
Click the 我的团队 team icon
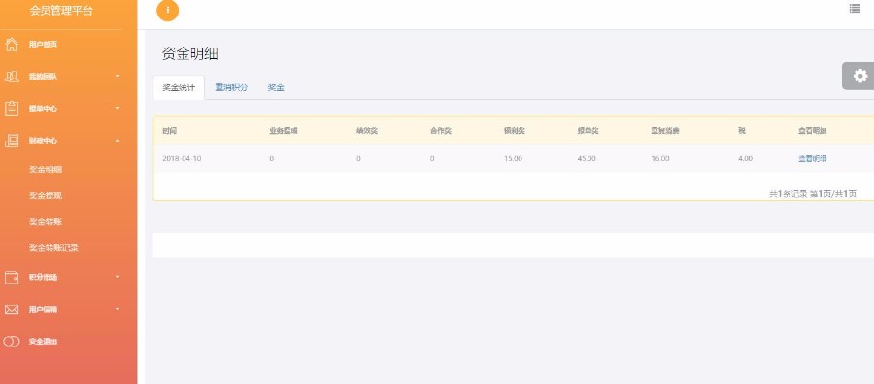pyautogui.click(x=11, y=77)
